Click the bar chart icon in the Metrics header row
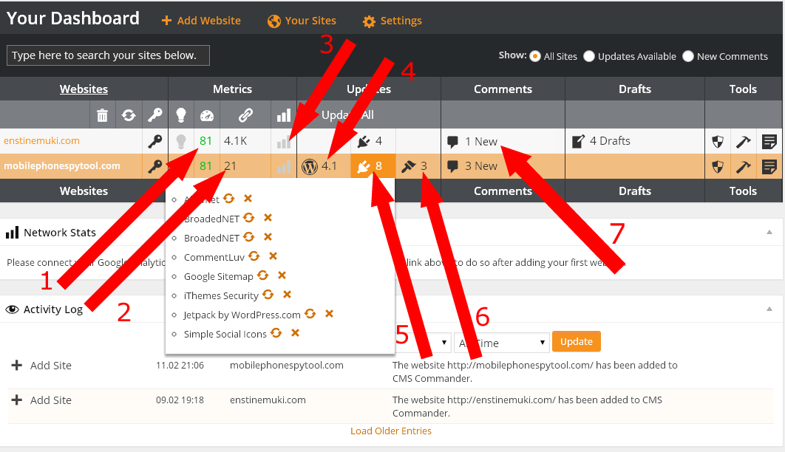 (x=284, y=116)
